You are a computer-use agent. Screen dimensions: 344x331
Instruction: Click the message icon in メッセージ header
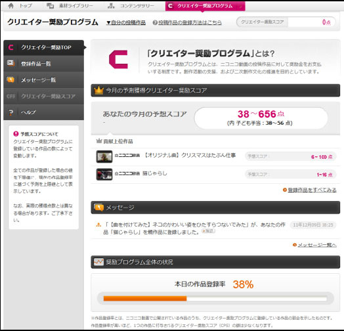98,208
